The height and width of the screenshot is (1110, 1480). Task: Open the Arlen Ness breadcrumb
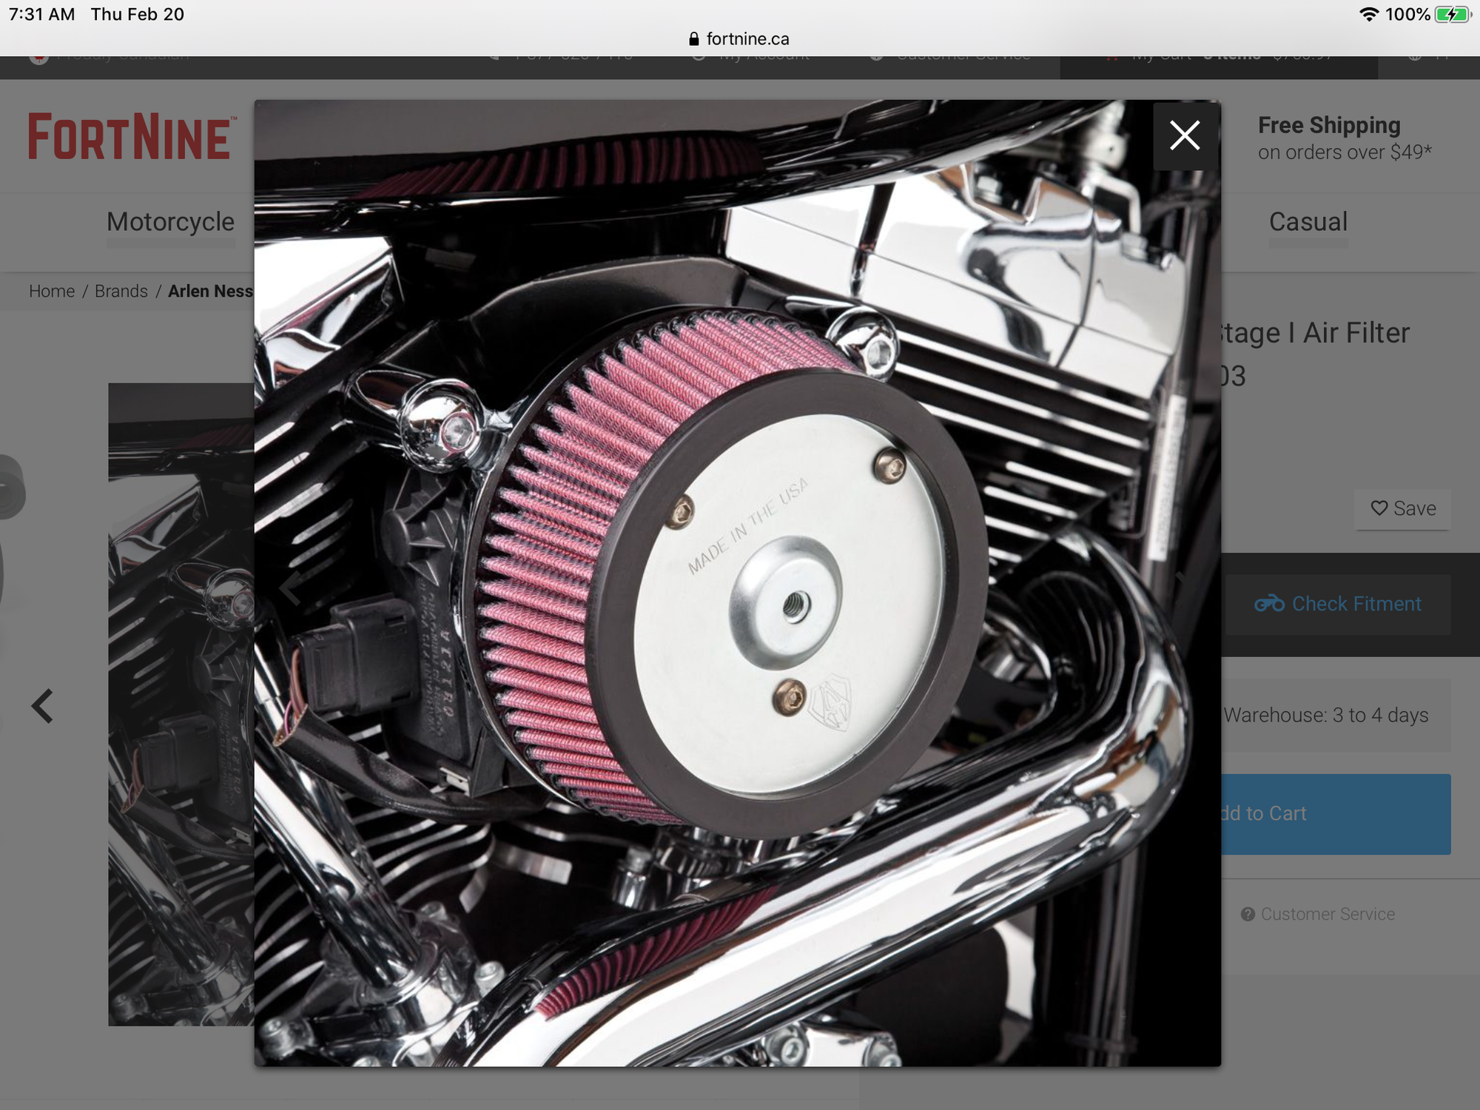[x=210, y=292]
